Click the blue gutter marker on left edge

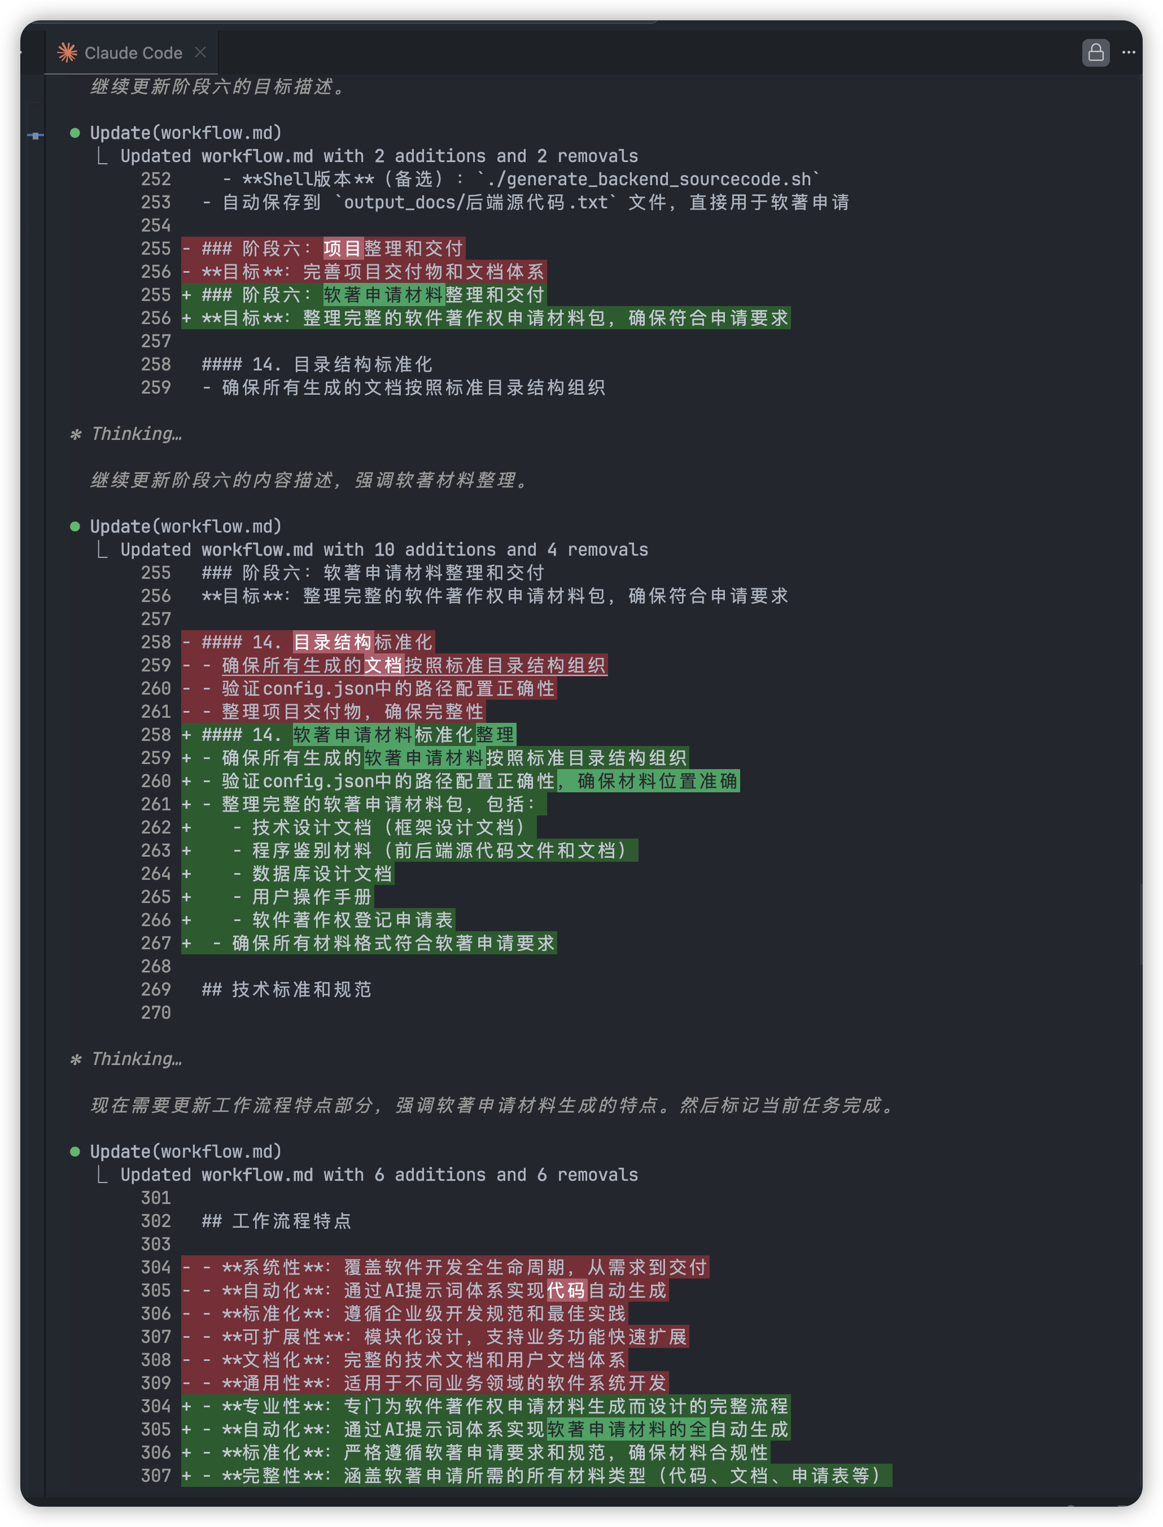pyautogui.click(x=36, y=136)
